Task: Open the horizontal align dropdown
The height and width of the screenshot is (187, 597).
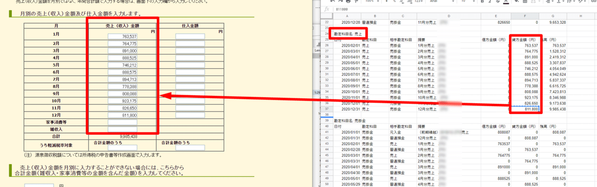Action: (549, 1)
